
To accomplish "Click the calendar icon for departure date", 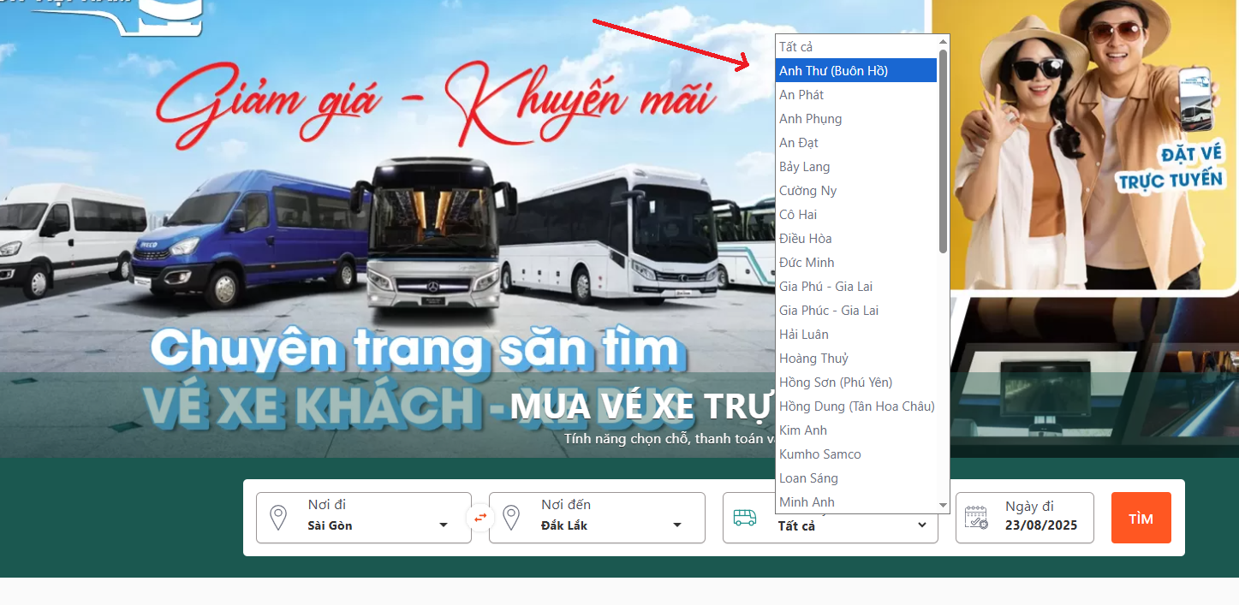I will pyautogui.click(x=976, y=518).
